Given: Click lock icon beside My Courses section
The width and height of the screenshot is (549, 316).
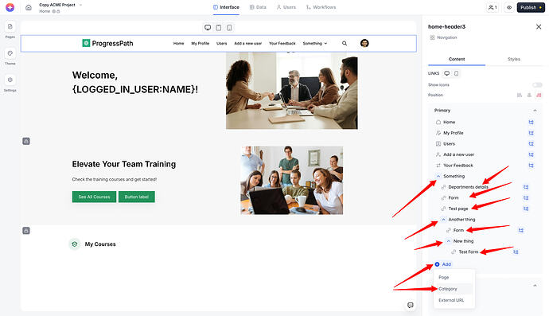Looking at the screenshot, I should [26, 231].
